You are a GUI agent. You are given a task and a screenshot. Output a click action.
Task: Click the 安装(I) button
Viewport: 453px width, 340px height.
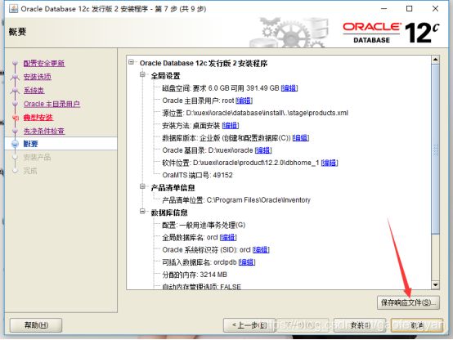pos(361,325)
